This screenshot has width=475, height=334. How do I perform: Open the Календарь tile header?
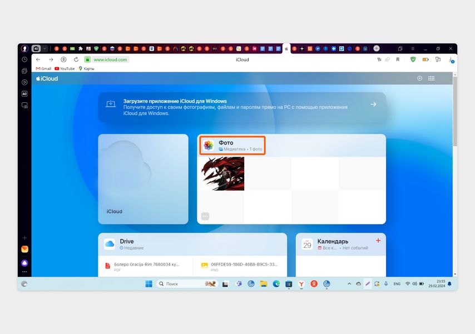point(341,244)
